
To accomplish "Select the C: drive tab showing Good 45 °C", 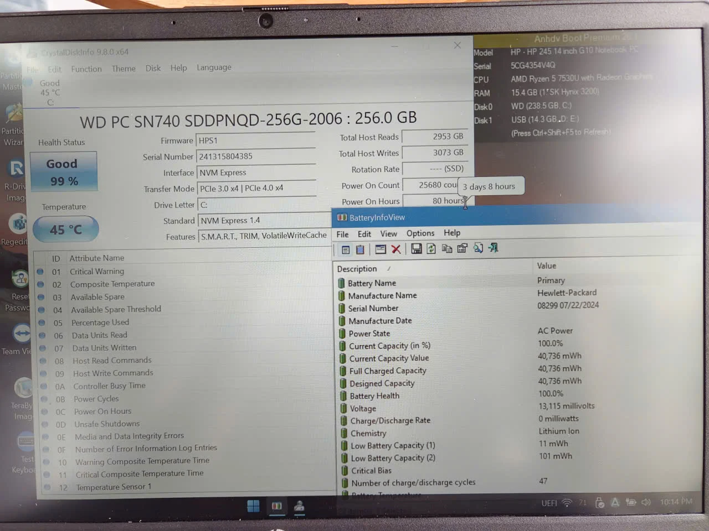I will [50, 92].
